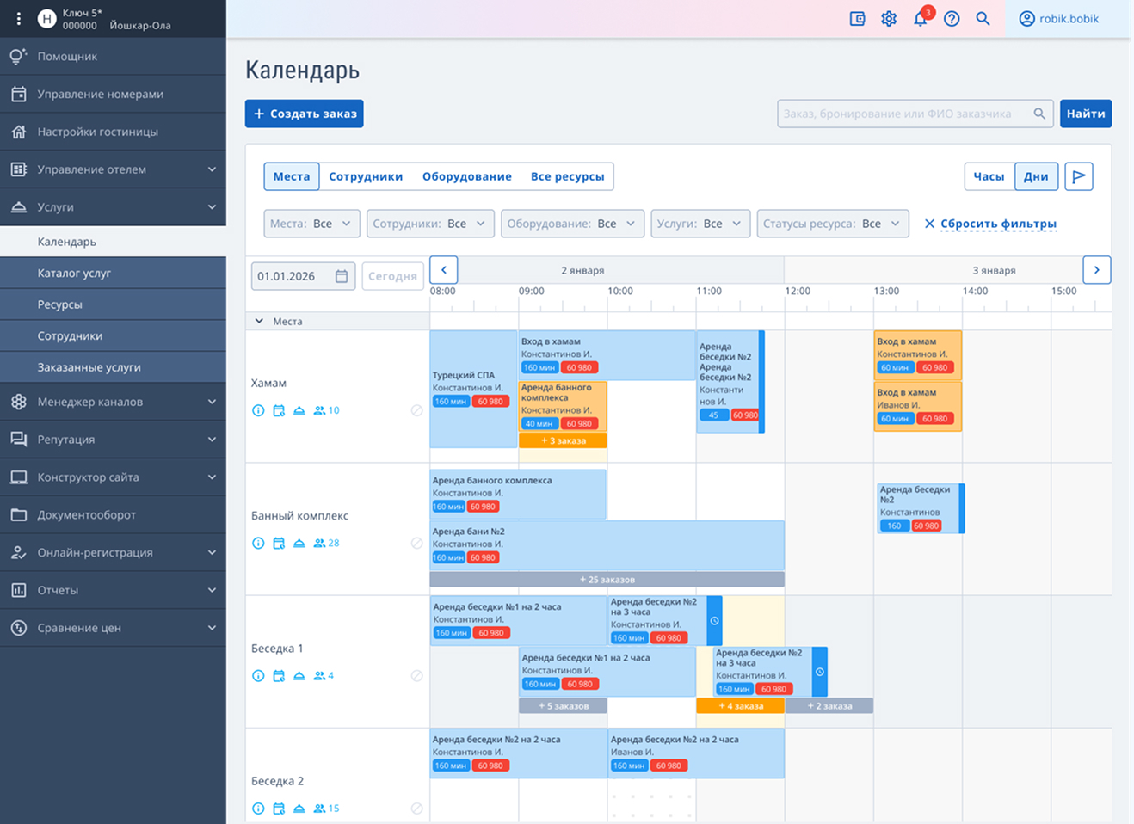
Task: Open the Места: Все filter dropdown
Action: pos(311,224)
